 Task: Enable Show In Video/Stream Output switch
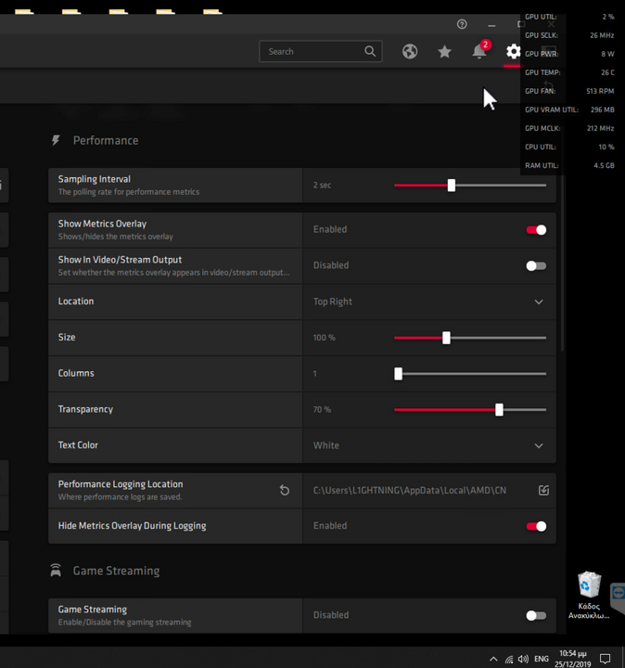[536, 266]
